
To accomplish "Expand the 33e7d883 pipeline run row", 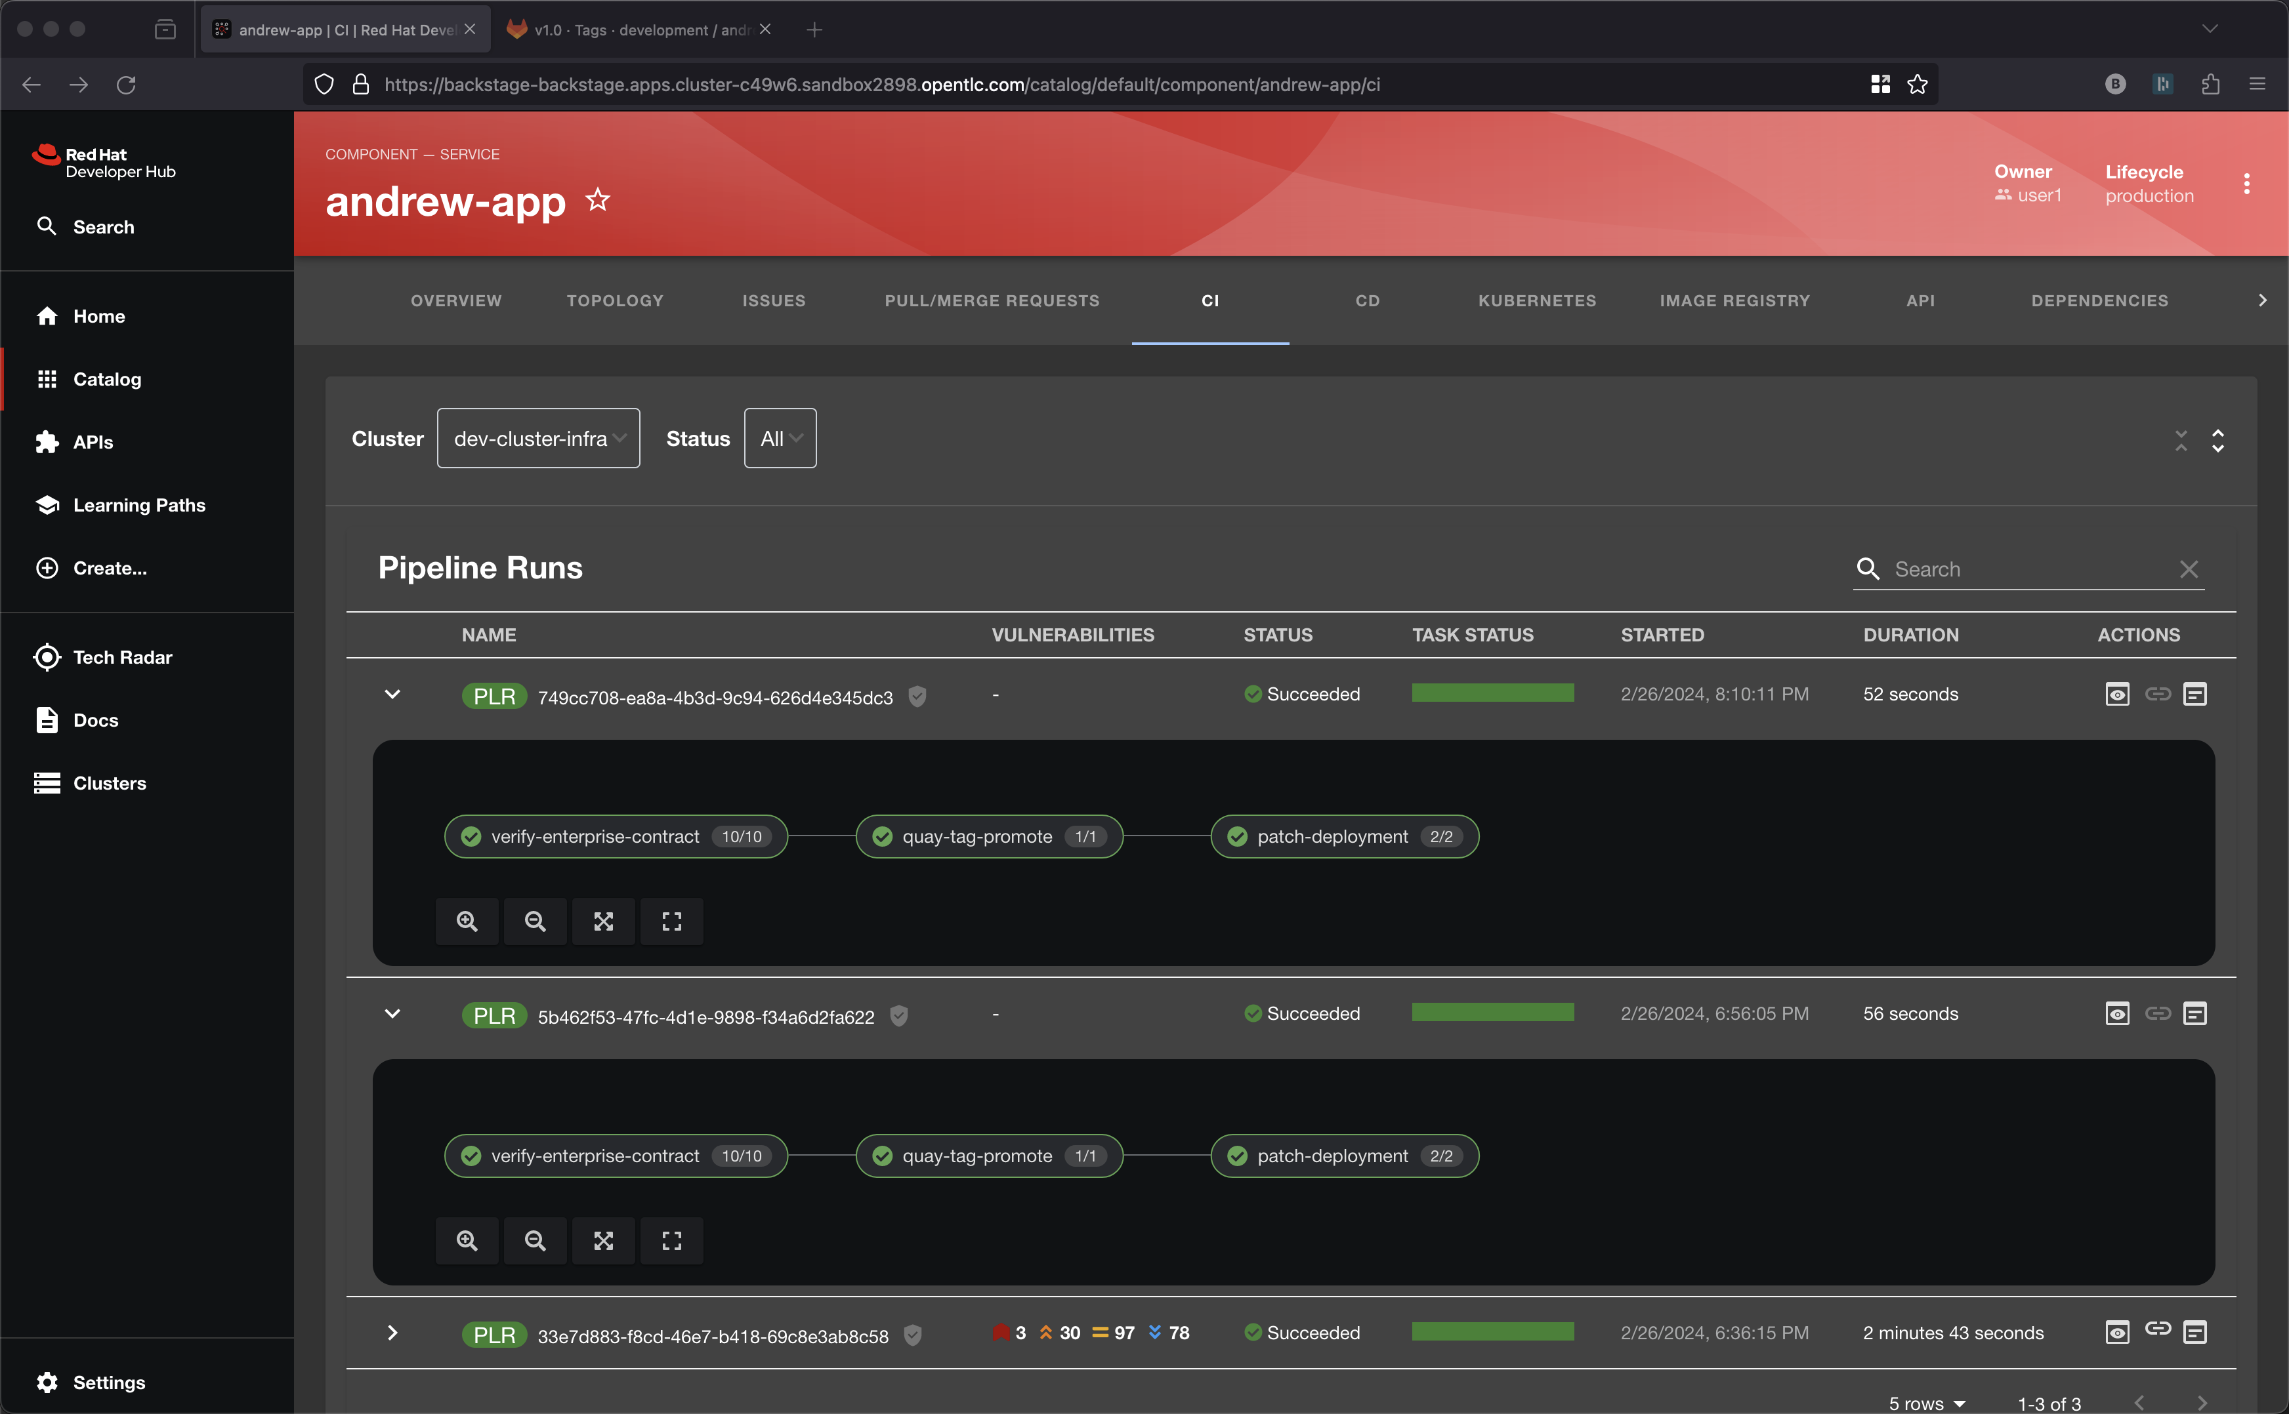I will pyautogui.click(x=392, y=1333).
